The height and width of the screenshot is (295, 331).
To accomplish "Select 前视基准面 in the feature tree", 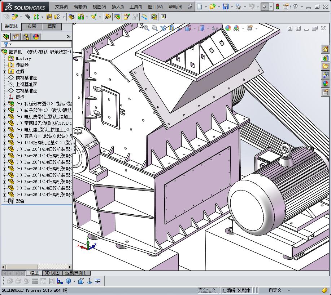I will click(26, 78).
